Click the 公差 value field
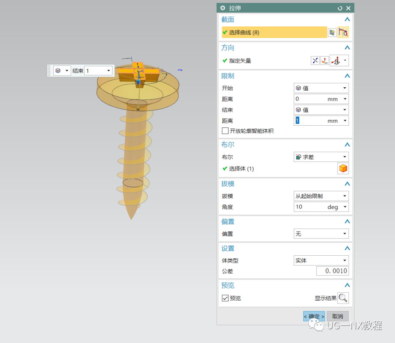 332,271
